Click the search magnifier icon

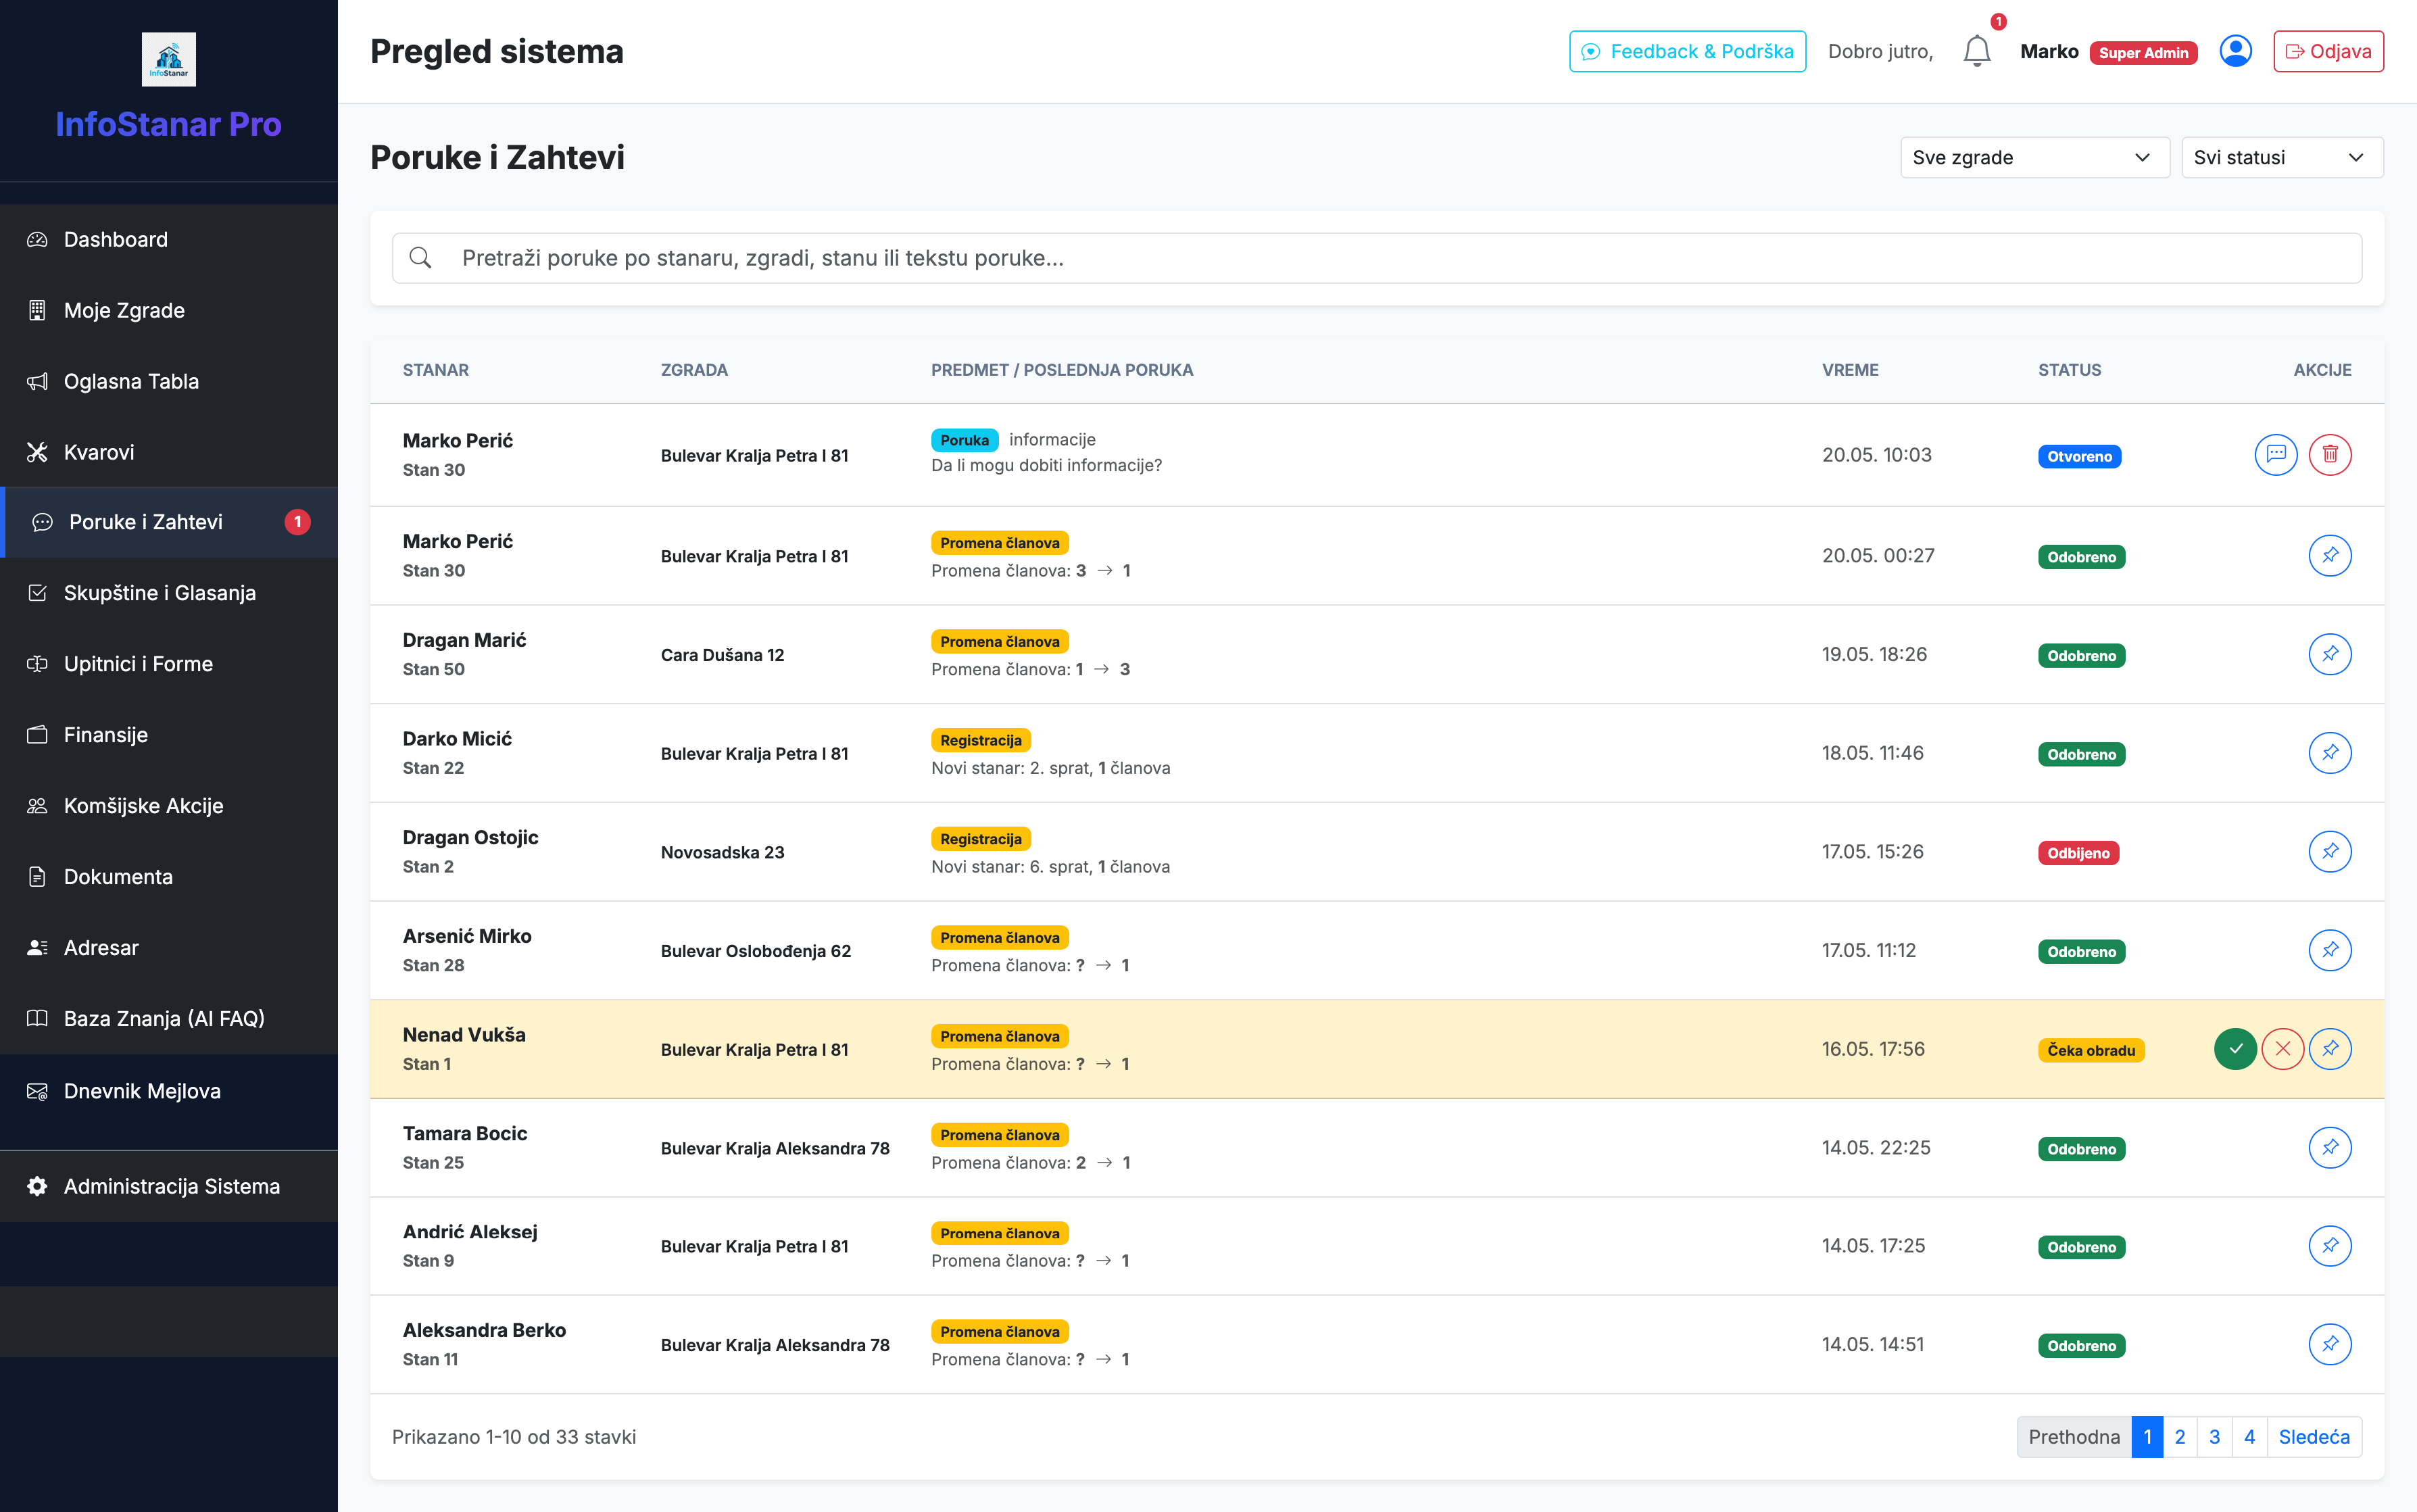(x=421, y=258)
